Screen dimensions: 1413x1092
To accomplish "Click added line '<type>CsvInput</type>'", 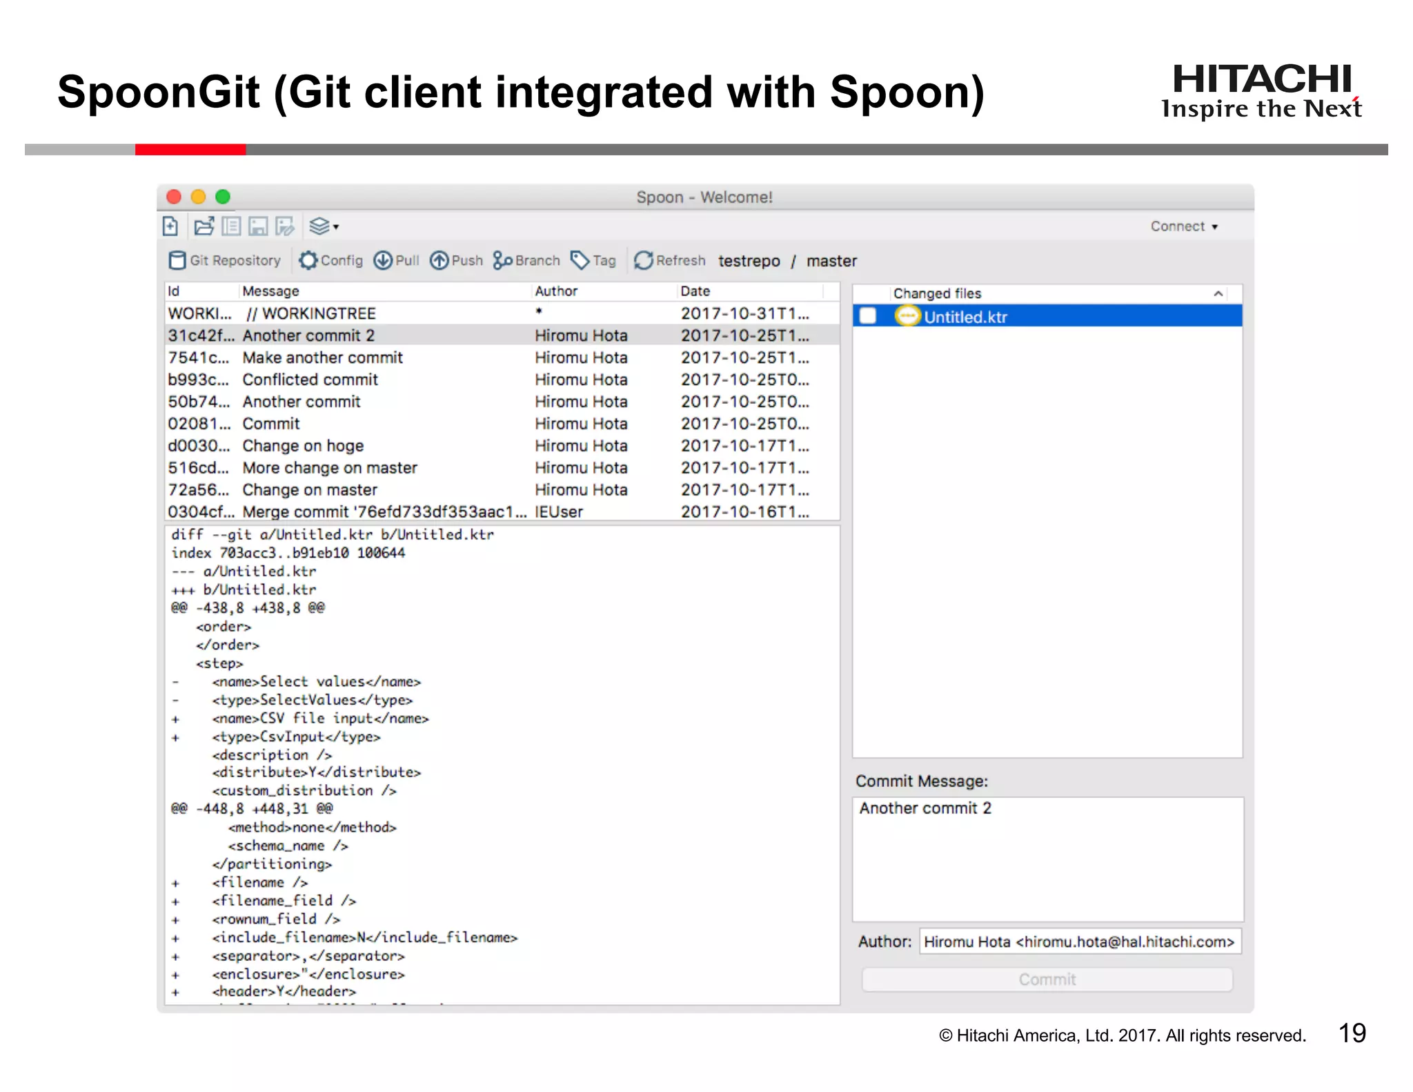I will 296,737.
